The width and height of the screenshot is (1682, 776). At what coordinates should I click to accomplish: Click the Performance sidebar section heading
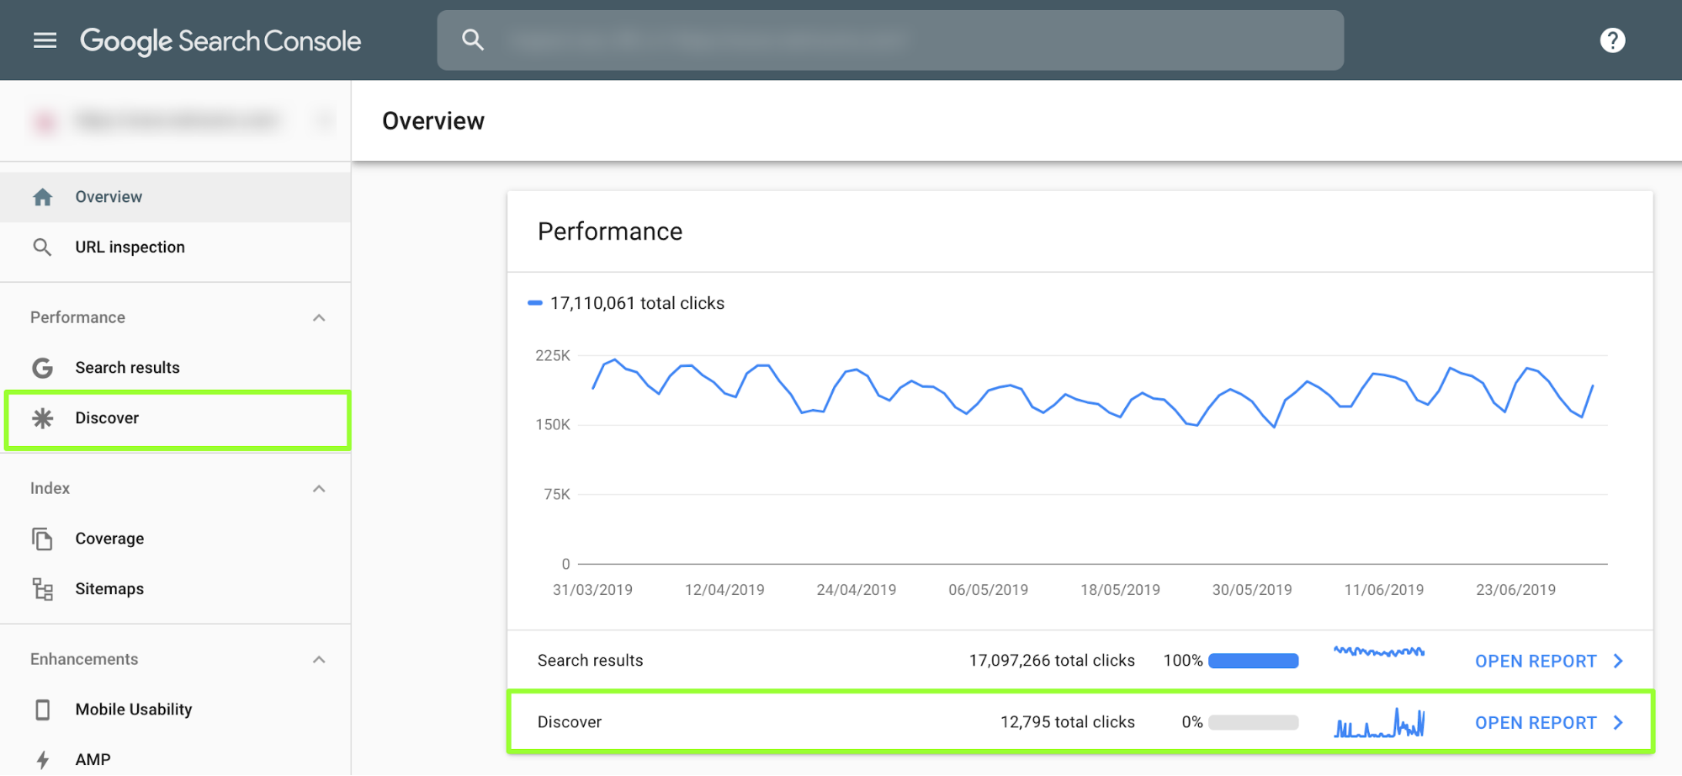pyautogui.click(x=77, y=318)
